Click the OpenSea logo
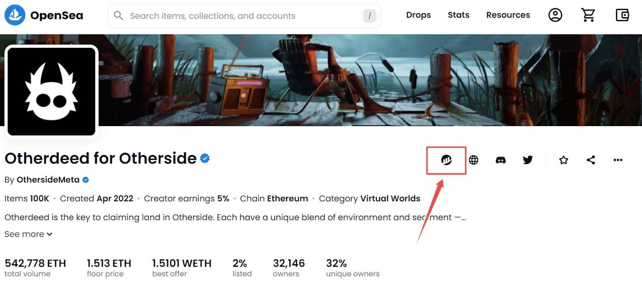 click(x=44, y=15)
